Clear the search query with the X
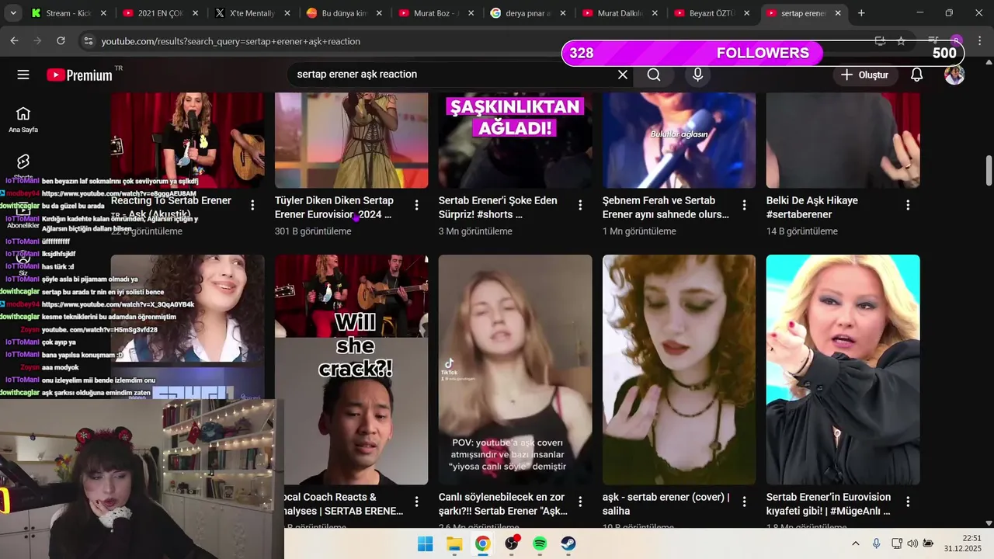 click(622, 75)
